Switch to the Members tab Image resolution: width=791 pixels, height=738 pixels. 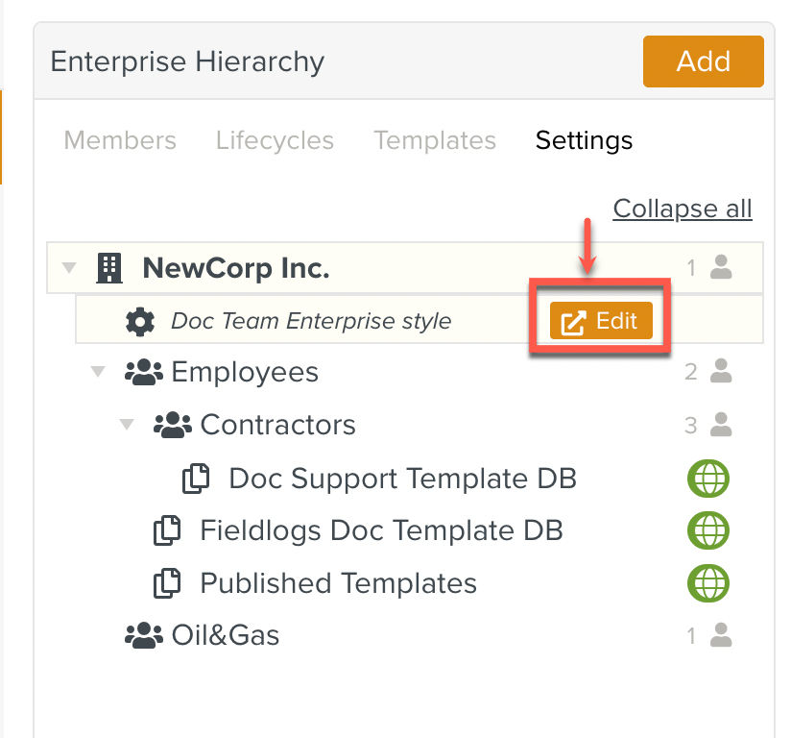tap(120, 140)
